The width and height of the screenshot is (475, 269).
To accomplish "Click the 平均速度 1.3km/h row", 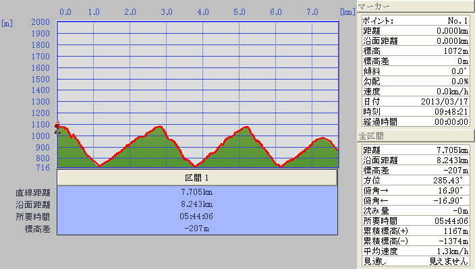I will coord(416,251).
